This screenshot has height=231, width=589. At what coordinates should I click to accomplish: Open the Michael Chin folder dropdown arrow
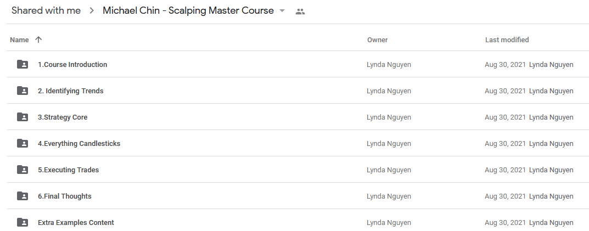(282, 11)
